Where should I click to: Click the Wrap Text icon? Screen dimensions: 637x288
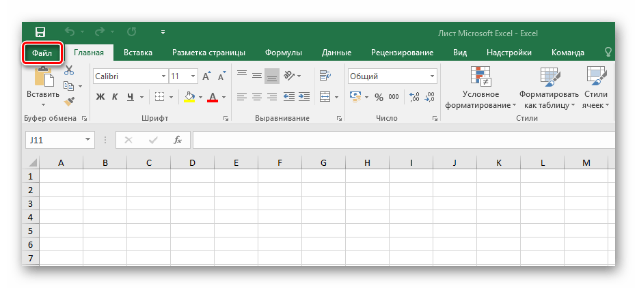(x=325, y=76)
